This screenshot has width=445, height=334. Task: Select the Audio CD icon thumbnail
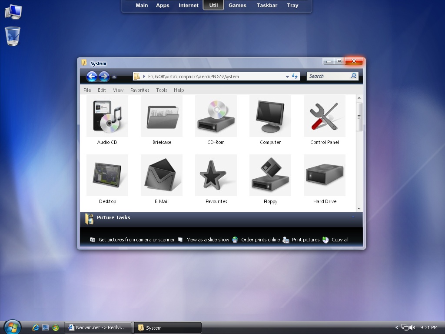(x=107, y=116)
